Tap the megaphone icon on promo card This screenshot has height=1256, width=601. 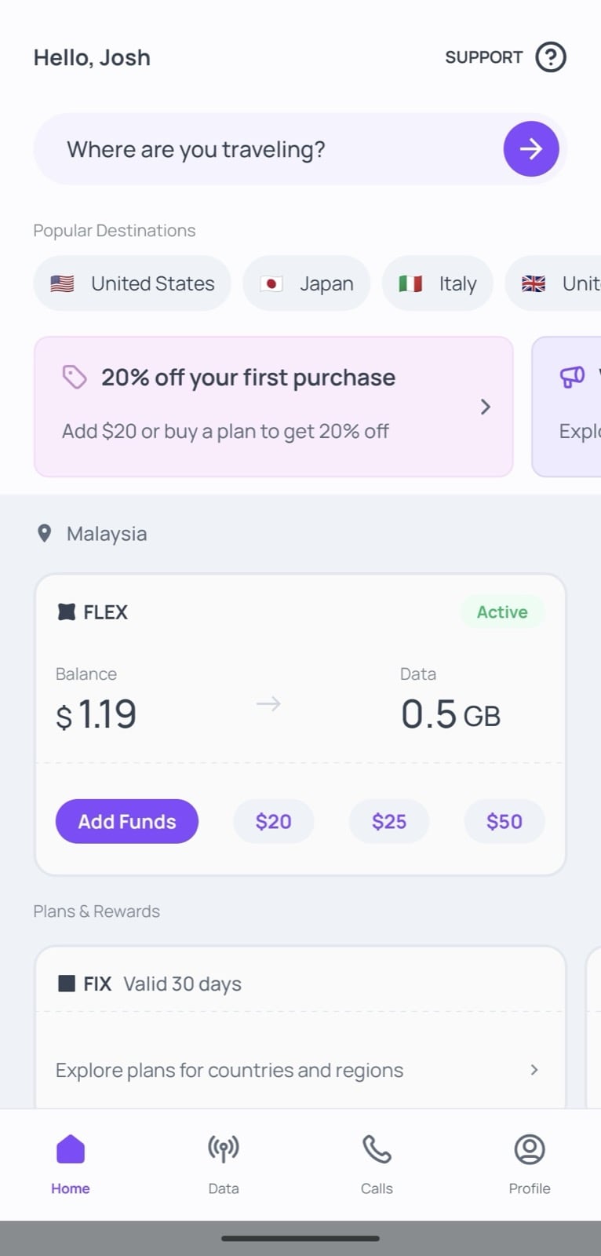point(572,378)
